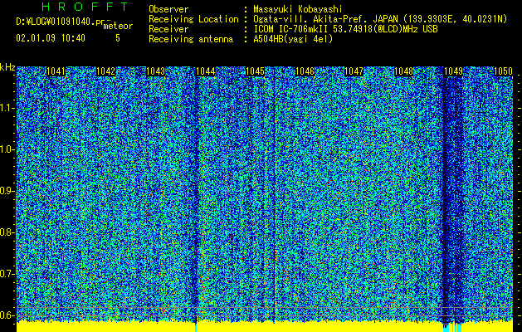Click the dark vertical band below 1044
The height and width of the screenshot is (332, 522).
196,198
